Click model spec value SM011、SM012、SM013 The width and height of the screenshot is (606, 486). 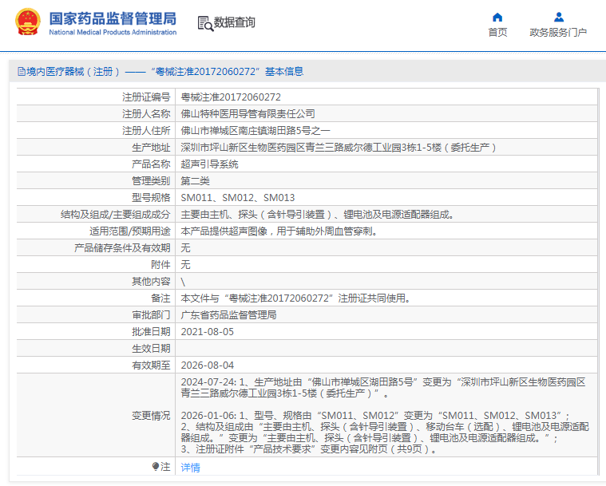click(x=238, y=197)
